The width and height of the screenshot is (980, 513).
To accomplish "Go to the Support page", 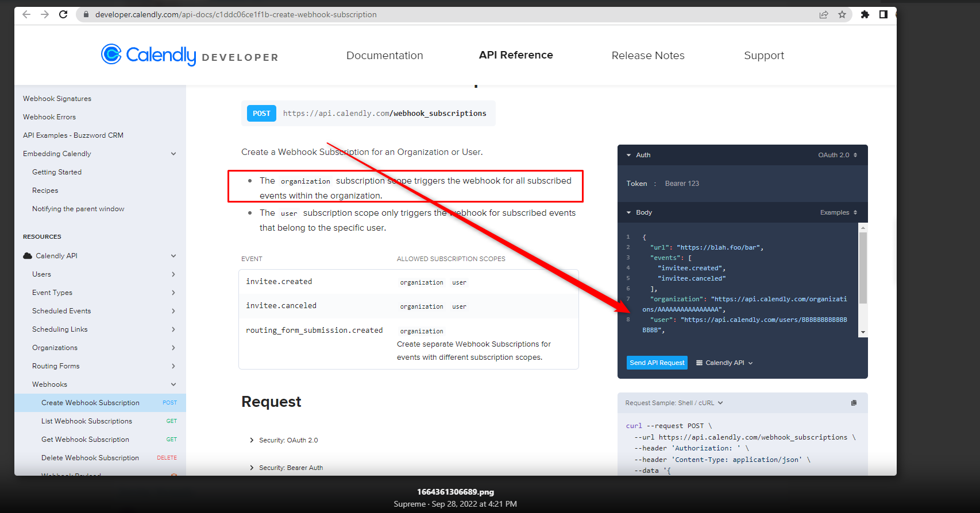I will tap(764, 56).
